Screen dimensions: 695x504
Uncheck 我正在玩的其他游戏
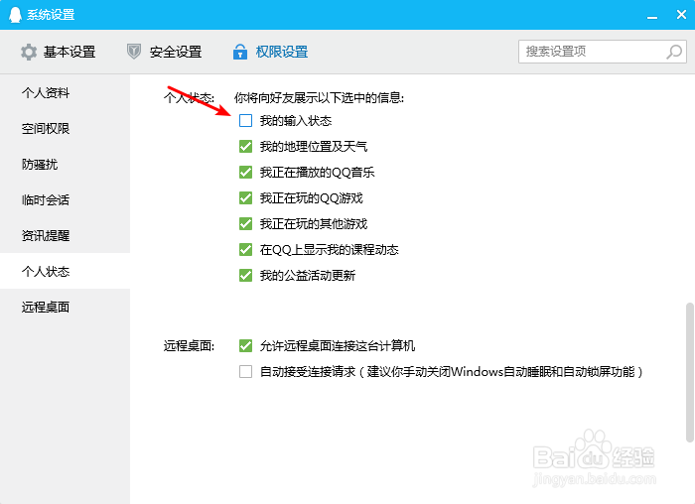point(245,223)
